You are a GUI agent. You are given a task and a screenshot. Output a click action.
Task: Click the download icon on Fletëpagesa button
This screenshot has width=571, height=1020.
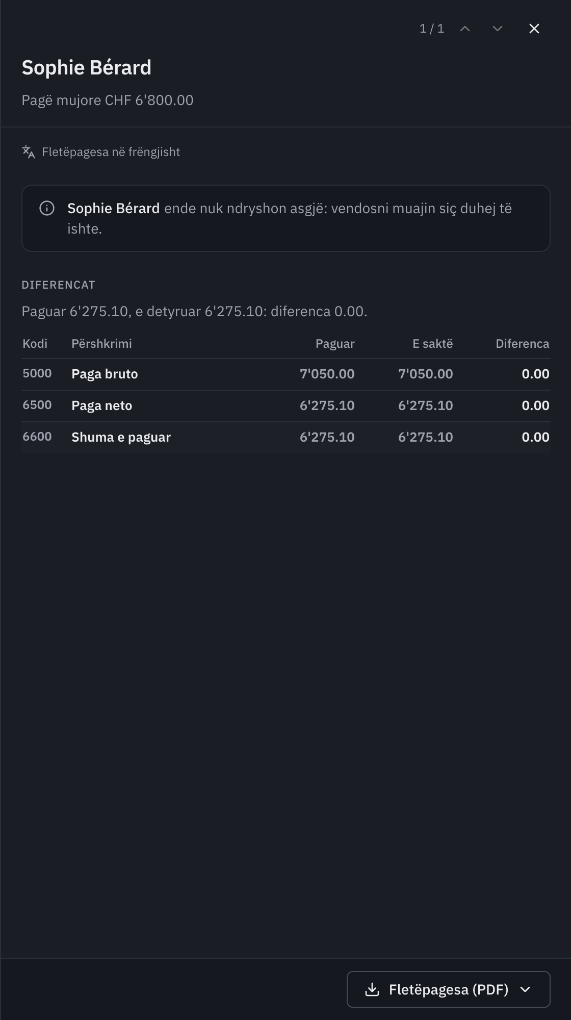(372, 989)
